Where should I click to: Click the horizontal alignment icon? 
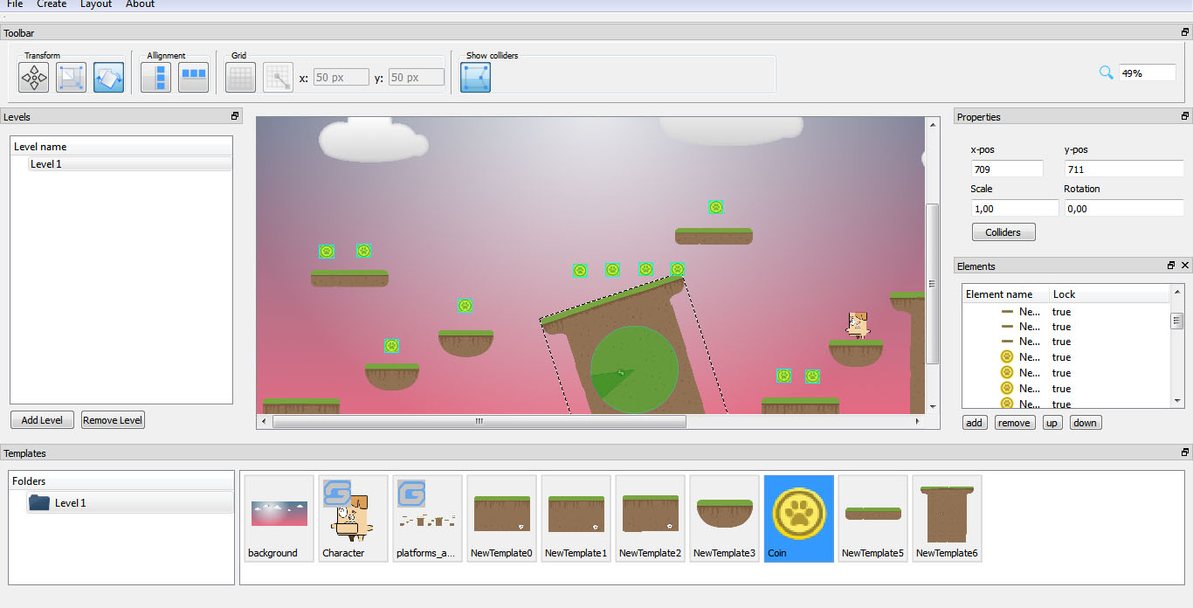pos(194,78)
